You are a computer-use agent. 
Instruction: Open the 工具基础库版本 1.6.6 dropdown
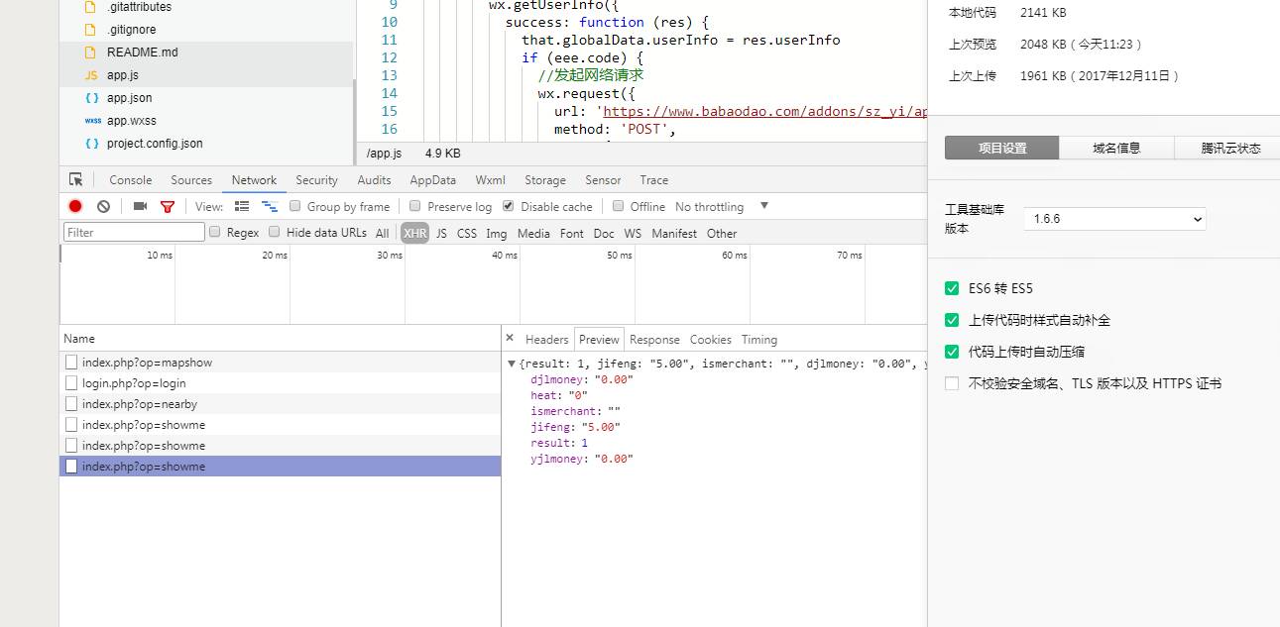point(1114,219)
